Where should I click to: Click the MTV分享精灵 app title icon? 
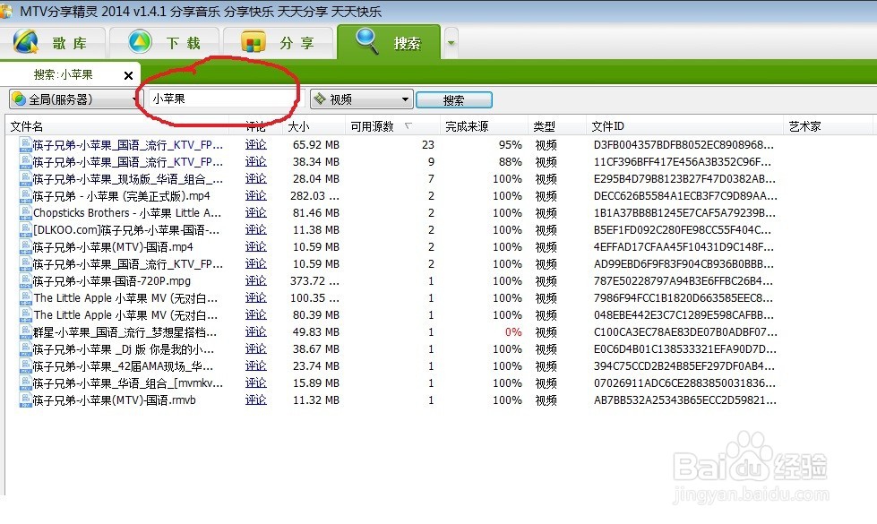pos(6,11)
